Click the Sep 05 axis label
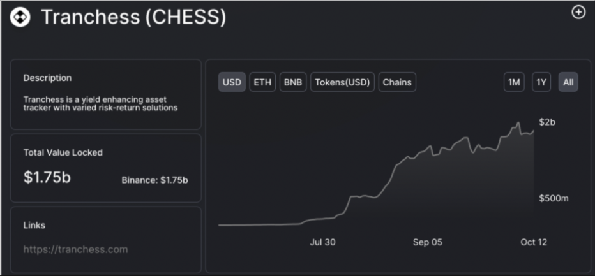595x276 pixels. pyautogui.click(x=428, y=242)
